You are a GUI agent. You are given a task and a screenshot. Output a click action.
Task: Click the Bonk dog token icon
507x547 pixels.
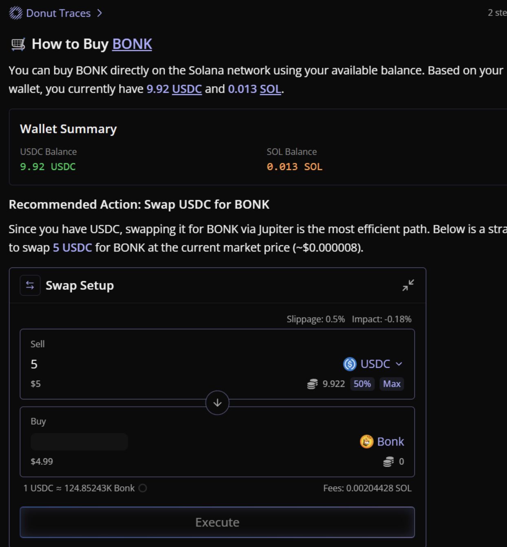click(x=366, y=441)
